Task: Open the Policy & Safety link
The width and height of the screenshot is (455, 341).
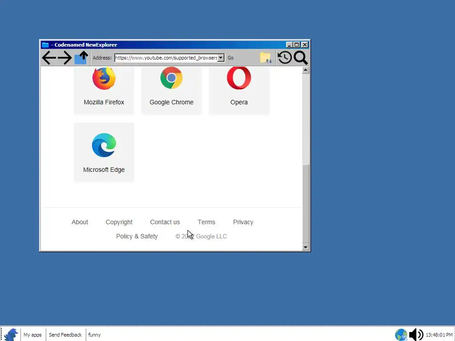Action: 137,236
